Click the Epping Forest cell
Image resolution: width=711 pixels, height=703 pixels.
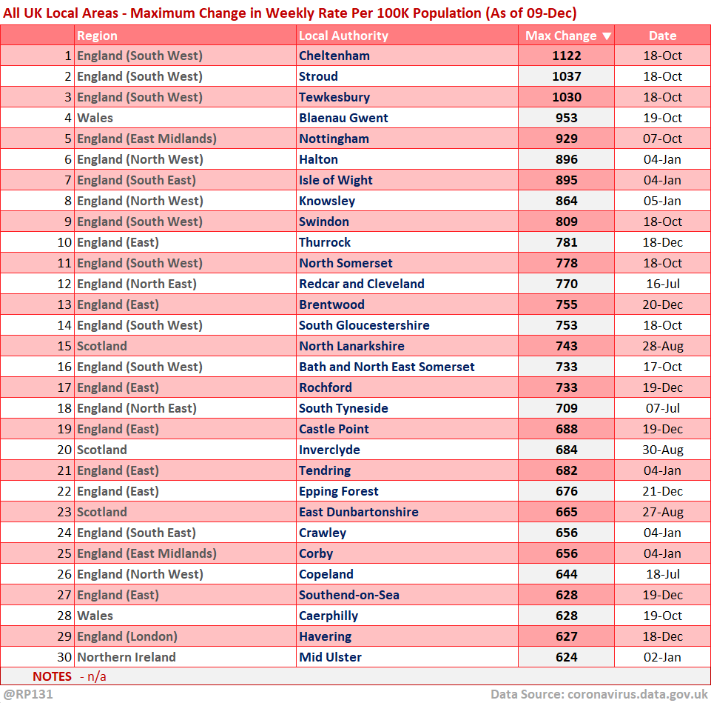coord(407,491)
